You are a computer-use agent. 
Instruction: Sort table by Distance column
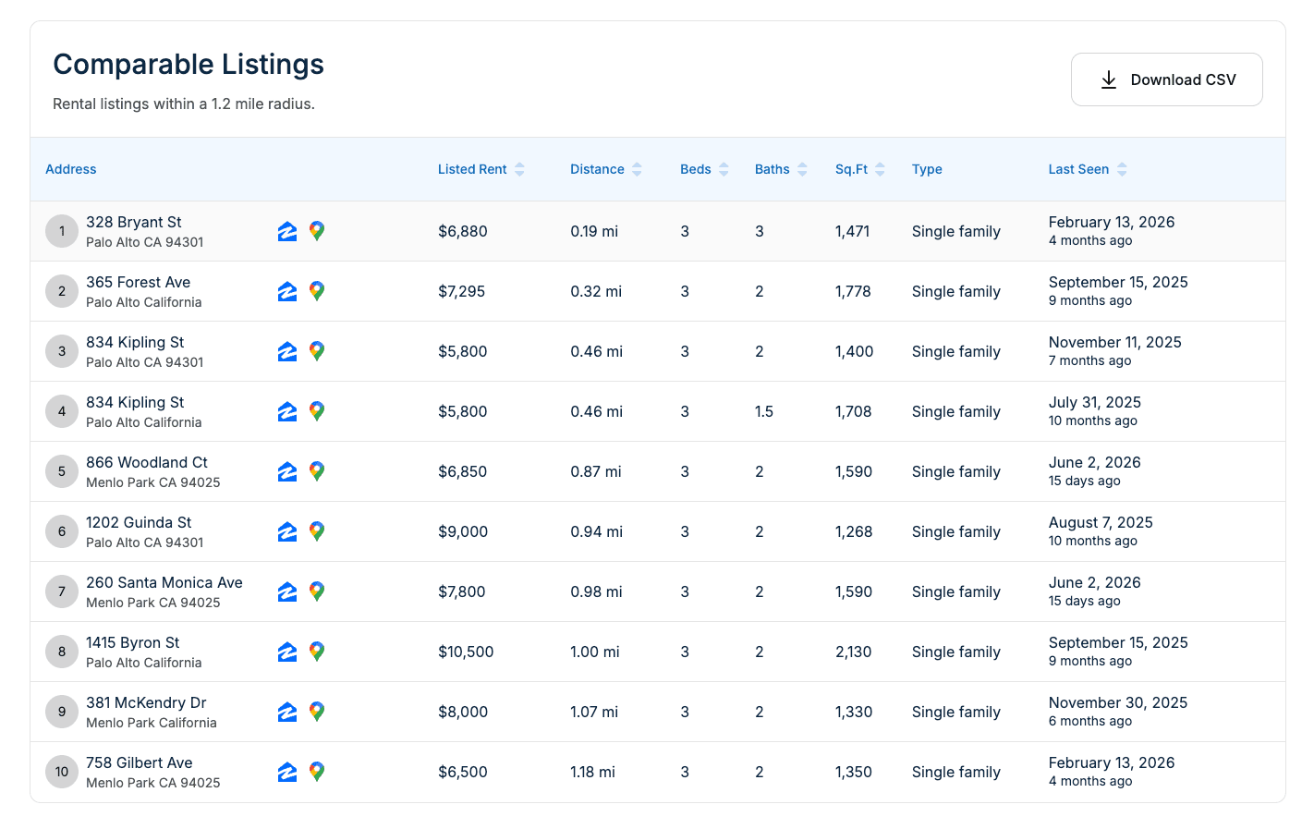point(606,169)
